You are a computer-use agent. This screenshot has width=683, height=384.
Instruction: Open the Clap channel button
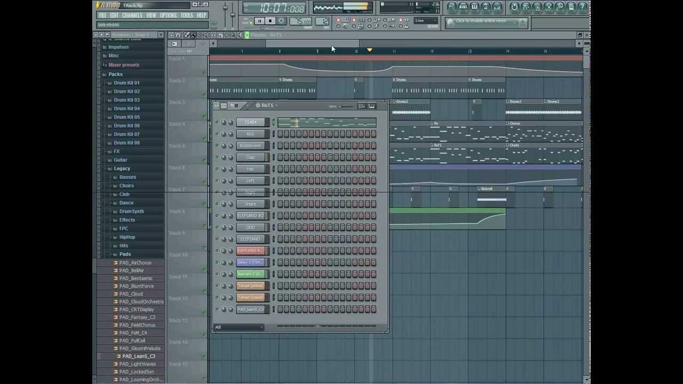click(250, 157)
